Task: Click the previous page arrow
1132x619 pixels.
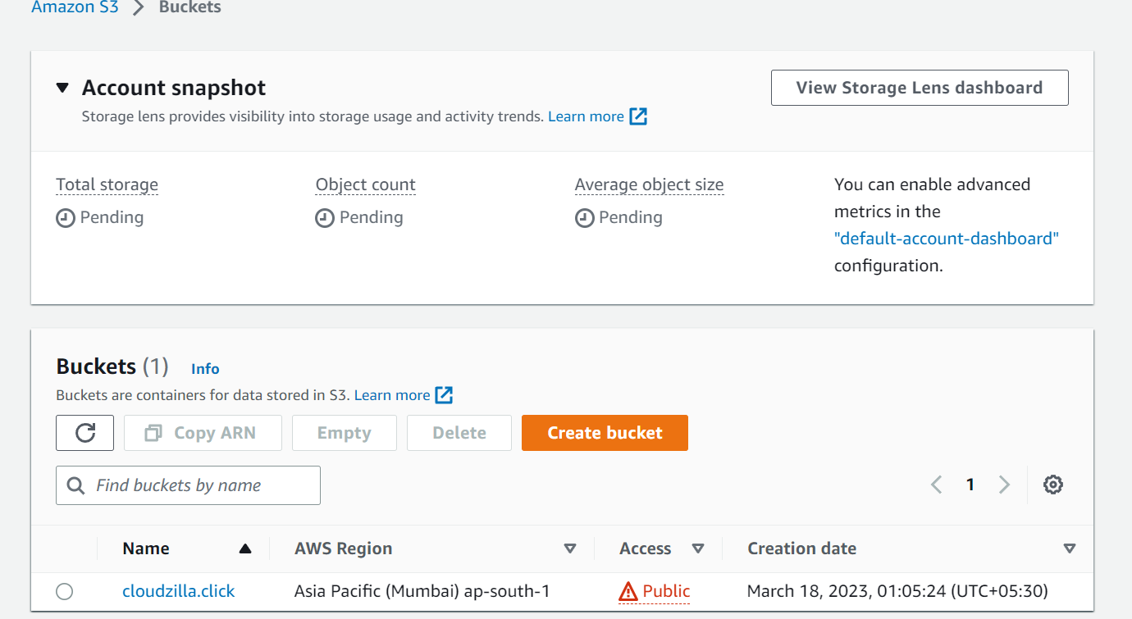Action: pos(936,485)
